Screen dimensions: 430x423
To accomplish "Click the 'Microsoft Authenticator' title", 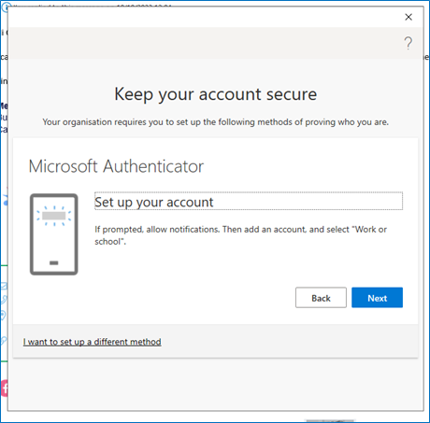I will [x=116, y=166].
